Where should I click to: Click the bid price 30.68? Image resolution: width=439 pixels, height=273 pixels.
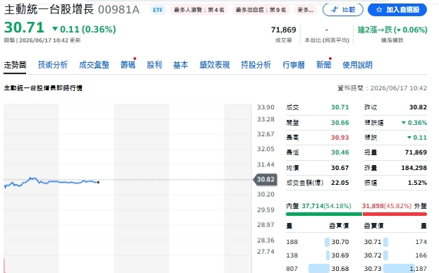(340, 269)
